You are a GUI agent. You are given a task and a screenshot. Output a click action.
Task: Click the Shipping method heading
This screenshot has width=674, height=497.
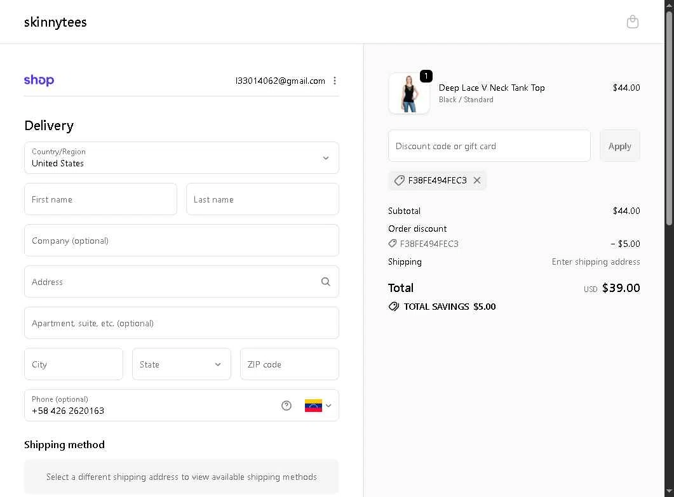[x=64, y=444]
